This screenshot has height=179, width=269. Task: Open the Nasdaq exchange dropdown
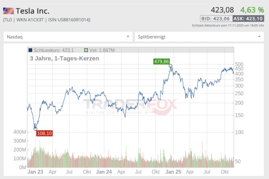coord(68,37)
